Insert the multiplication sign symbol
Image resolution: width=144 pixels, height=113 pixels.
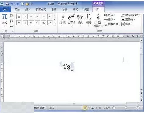[50, 17]
